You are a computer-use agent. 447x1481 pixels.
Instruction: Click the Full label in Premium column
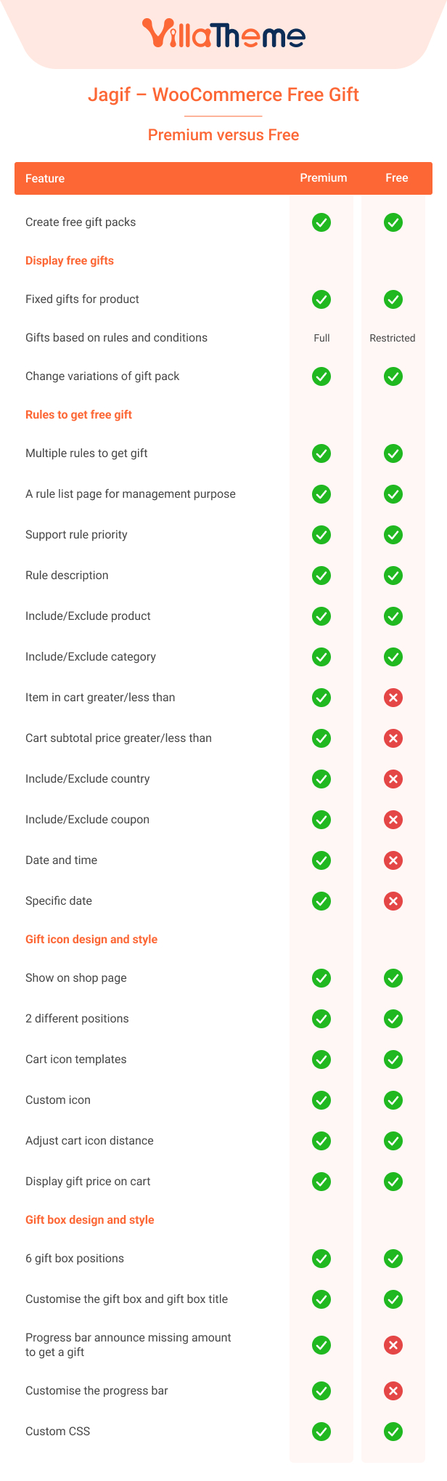(x=321, y=338)
